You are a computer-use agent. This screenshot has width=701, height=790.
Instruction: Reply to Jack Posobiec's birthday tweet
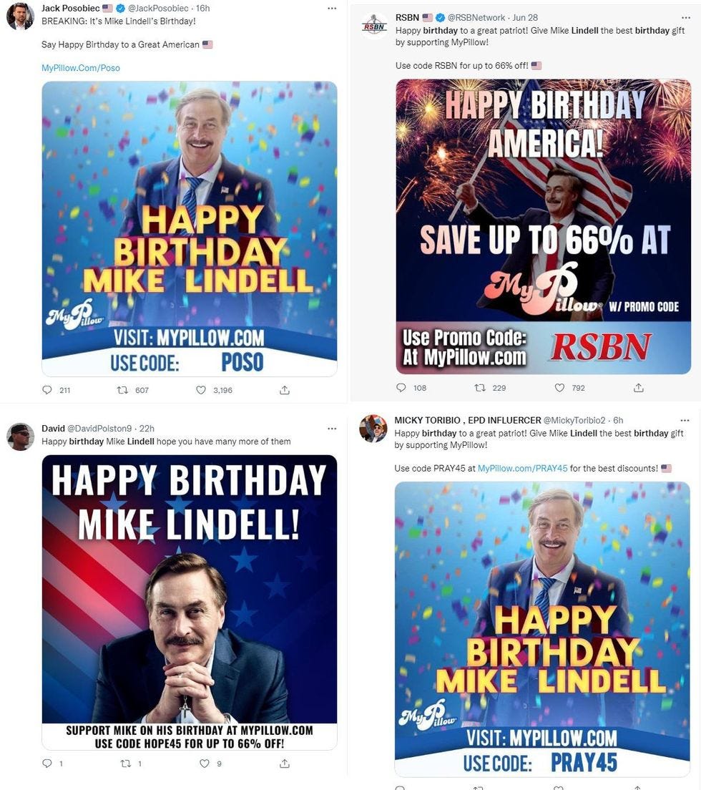(46, 390)
